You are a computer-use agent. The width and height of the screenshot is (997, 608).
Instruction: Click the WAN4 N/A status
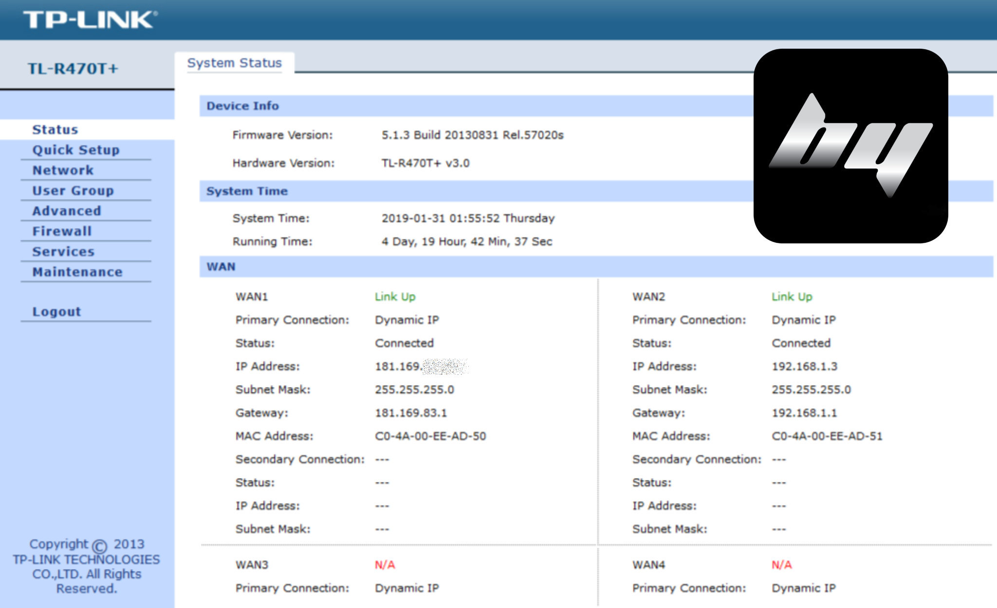pos(781,565)
